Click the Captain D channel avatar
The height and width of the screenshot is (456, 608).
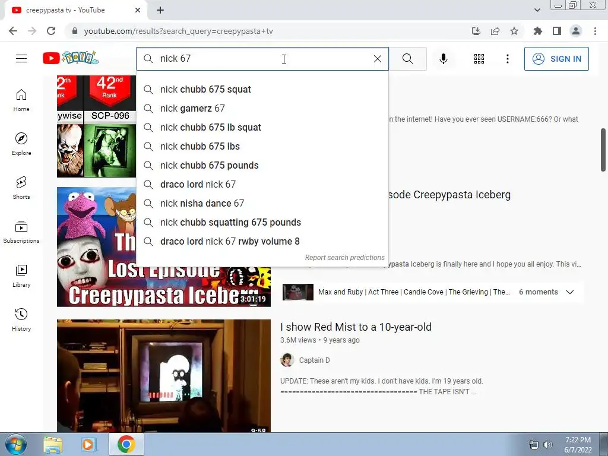pos(287,360)
